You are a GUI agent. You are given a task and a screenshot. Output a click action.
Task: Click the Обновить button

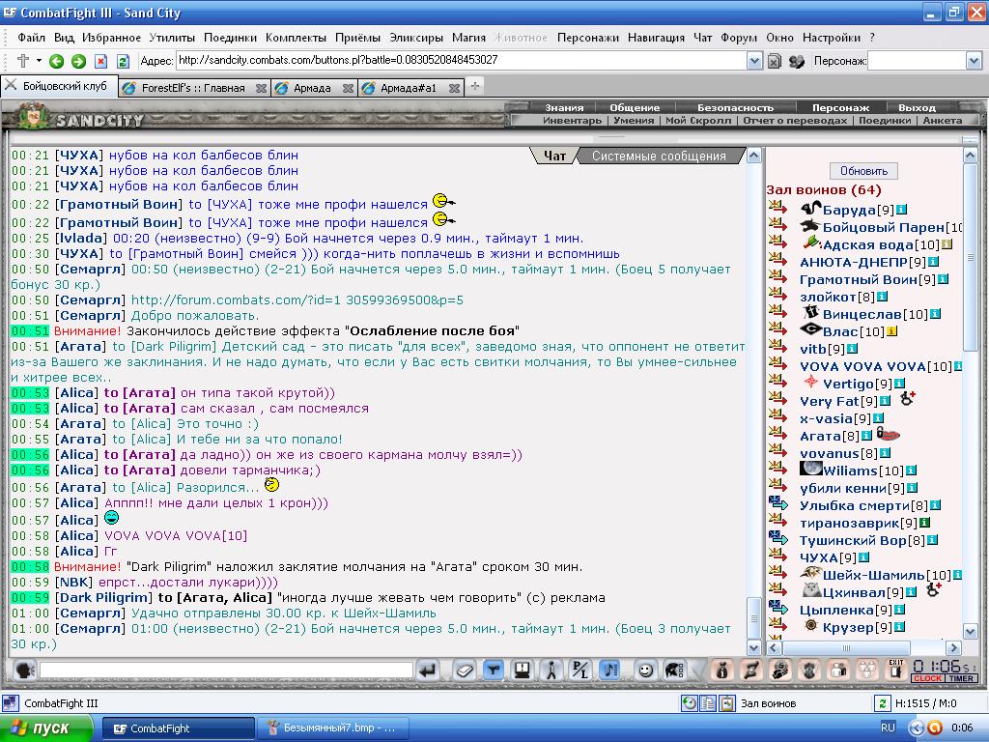863,171
